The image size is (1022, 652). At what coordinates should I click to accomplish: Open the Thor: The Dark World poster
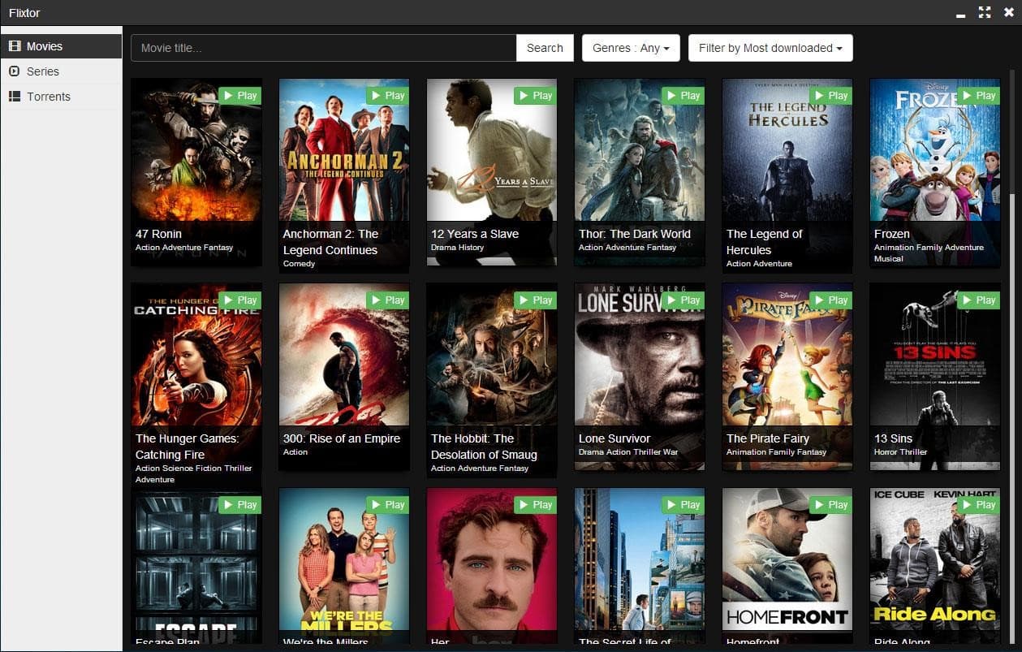pyautogui.click(x=640, y=172)
